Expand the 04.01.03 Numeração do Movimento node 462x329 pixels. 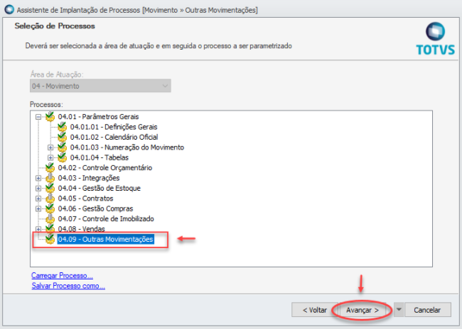point(50,147)
